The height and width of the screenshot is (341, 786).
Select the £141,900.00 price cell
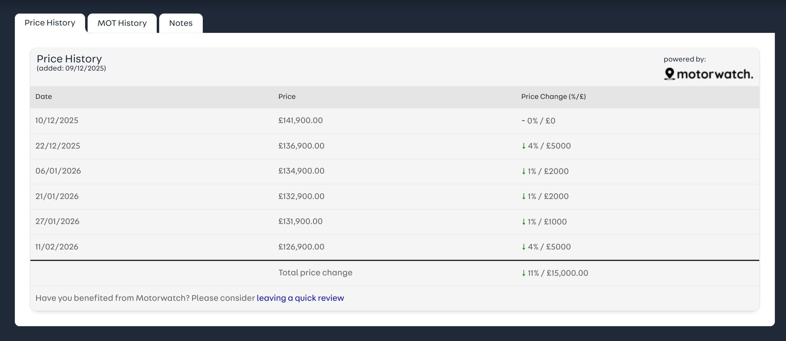point(300,120)
